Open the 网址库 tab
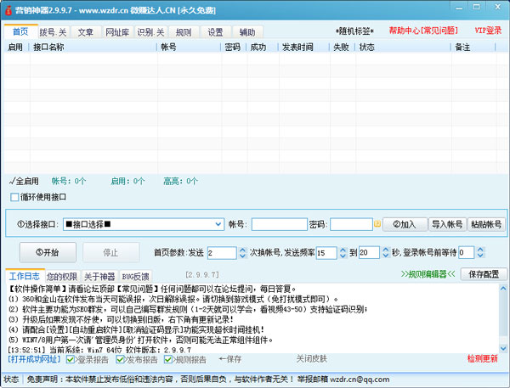Screen dimensions: 510x388 click(x=117, y=31)
